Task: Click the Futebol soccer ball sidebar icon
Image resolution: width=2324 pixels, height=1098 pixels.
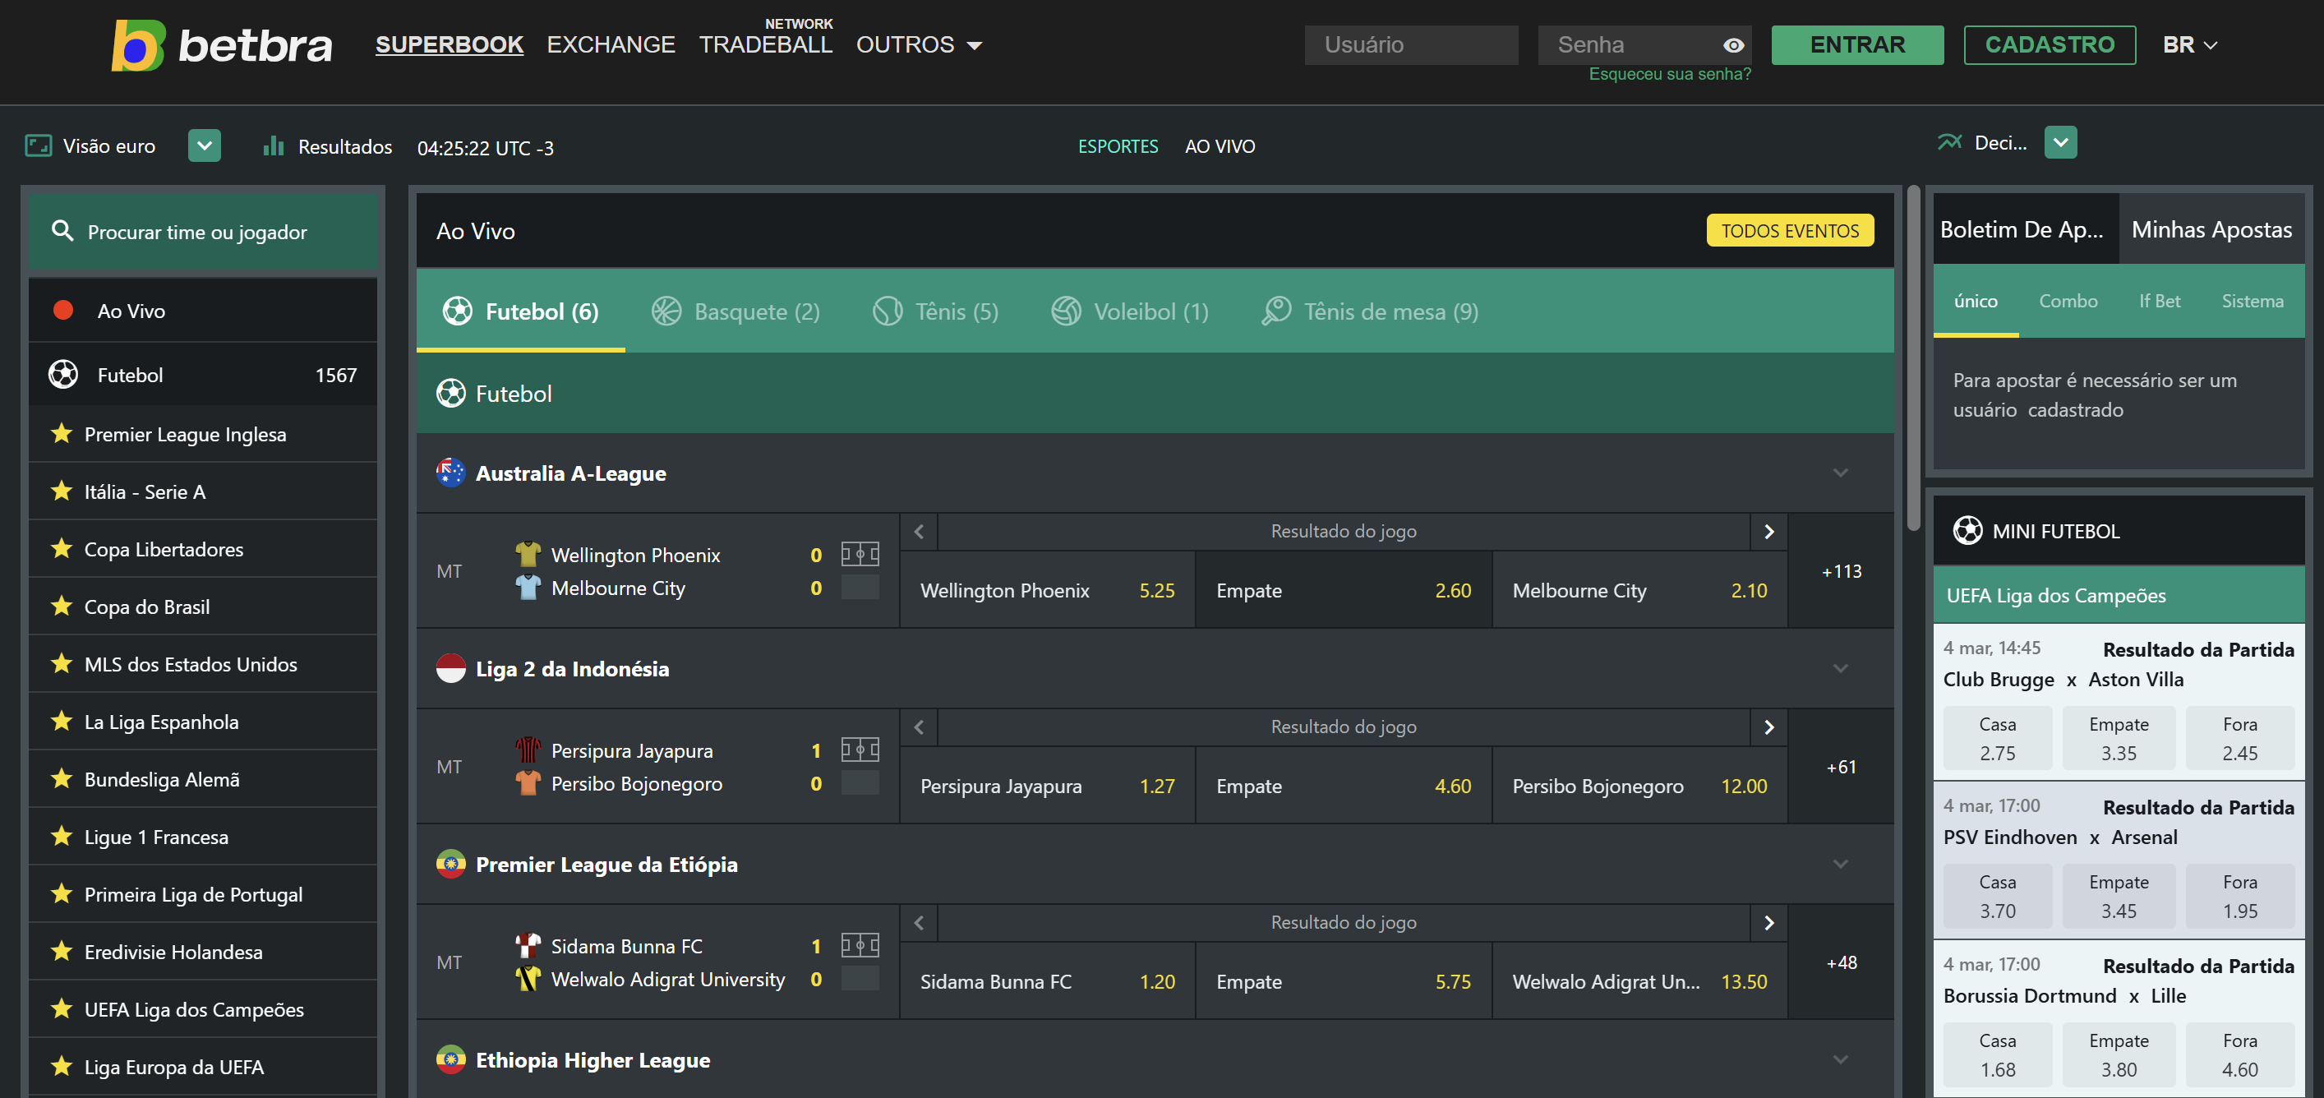Action: pos(63,375)
